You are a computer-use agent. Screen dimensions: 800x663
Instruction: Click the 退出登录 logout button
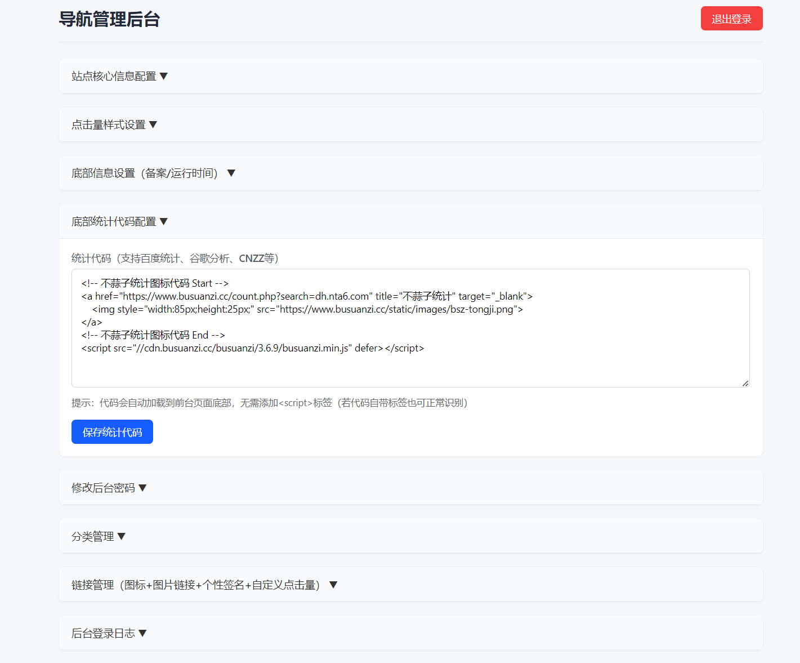click(731, 18)
